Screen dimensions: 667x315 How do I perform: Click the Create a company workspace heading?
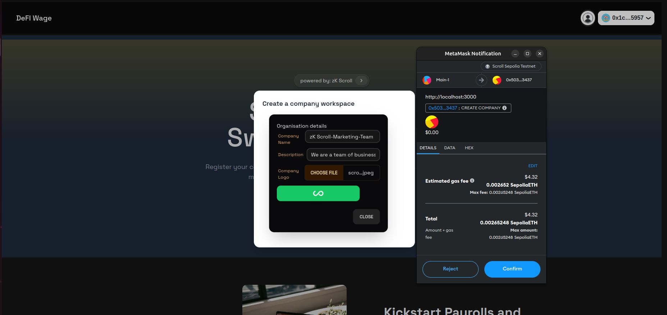point(309,104)
